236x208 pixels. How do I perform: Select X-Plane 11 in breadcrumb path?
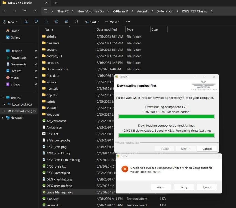pos(120,11)
